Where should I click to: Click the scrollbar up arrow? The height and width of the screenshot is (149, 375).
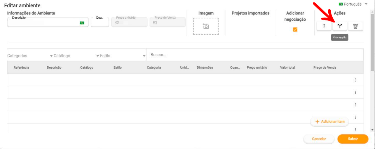372,12
